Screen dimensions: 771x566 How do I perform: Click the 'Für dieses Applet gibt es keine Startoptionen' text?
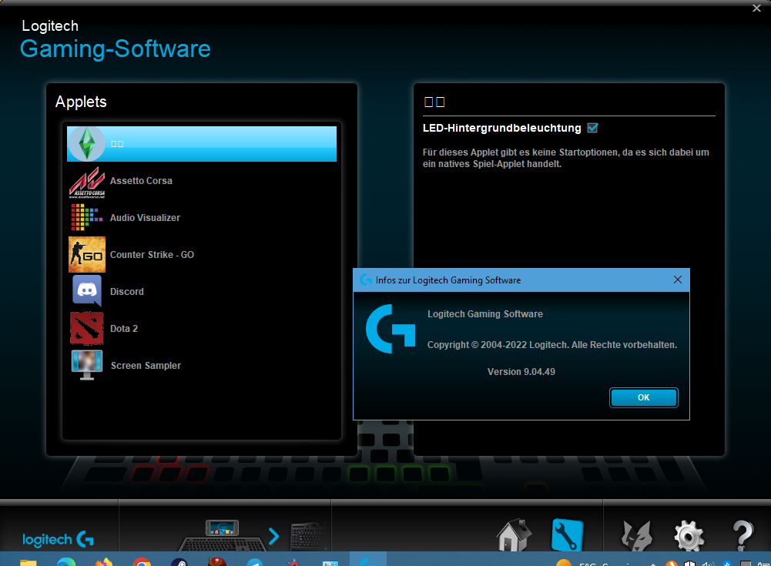click(566, 158)
